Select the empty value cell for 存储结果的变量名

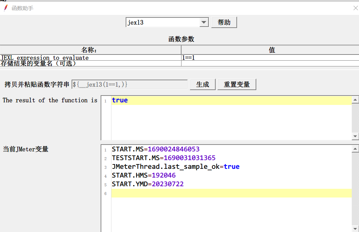coord(270,64)
